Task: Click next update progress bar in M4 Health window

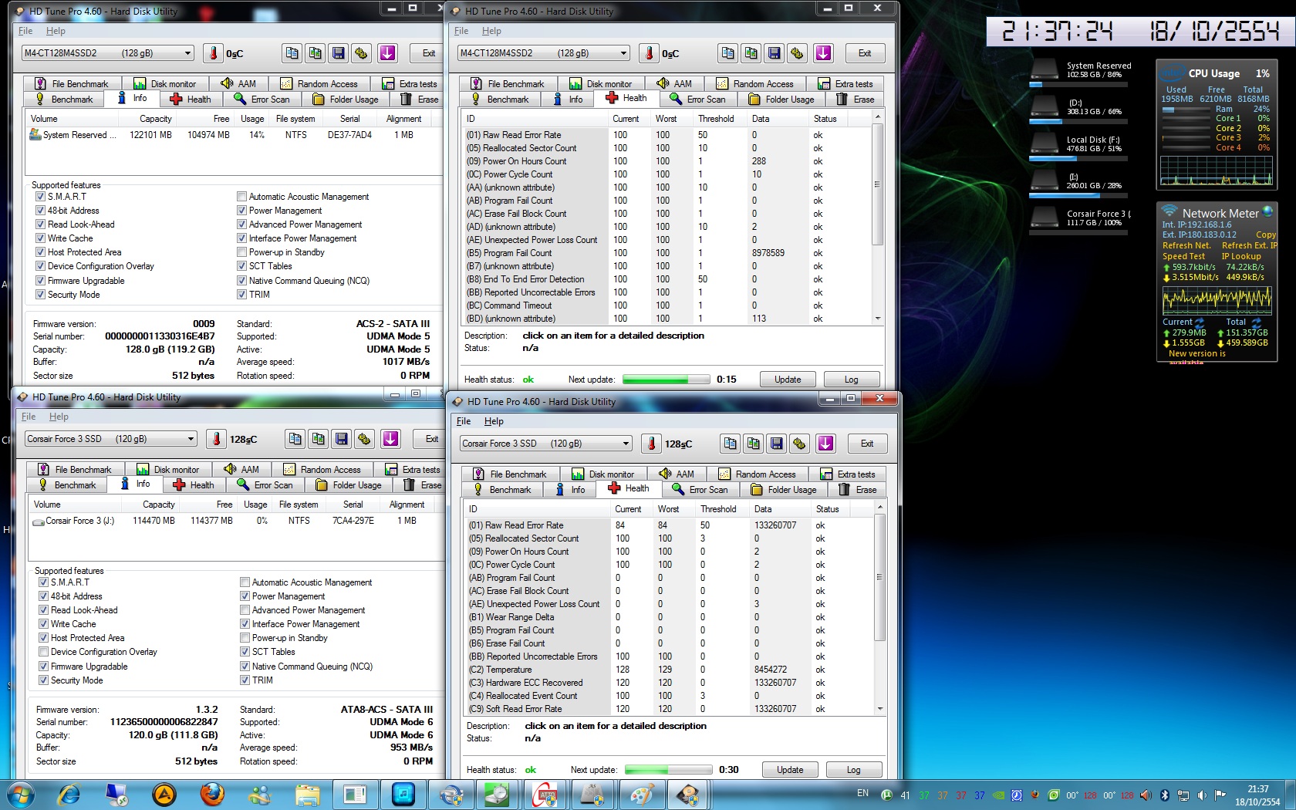Action: 666,380
